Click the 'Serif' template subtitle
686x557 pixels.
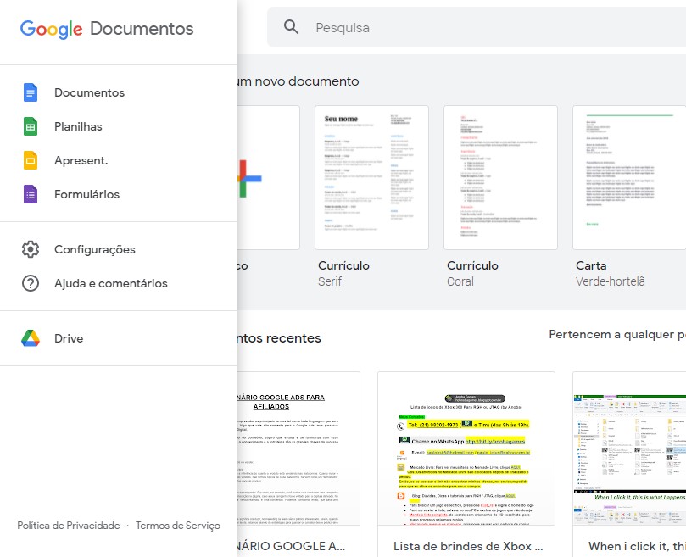(330, 281)
